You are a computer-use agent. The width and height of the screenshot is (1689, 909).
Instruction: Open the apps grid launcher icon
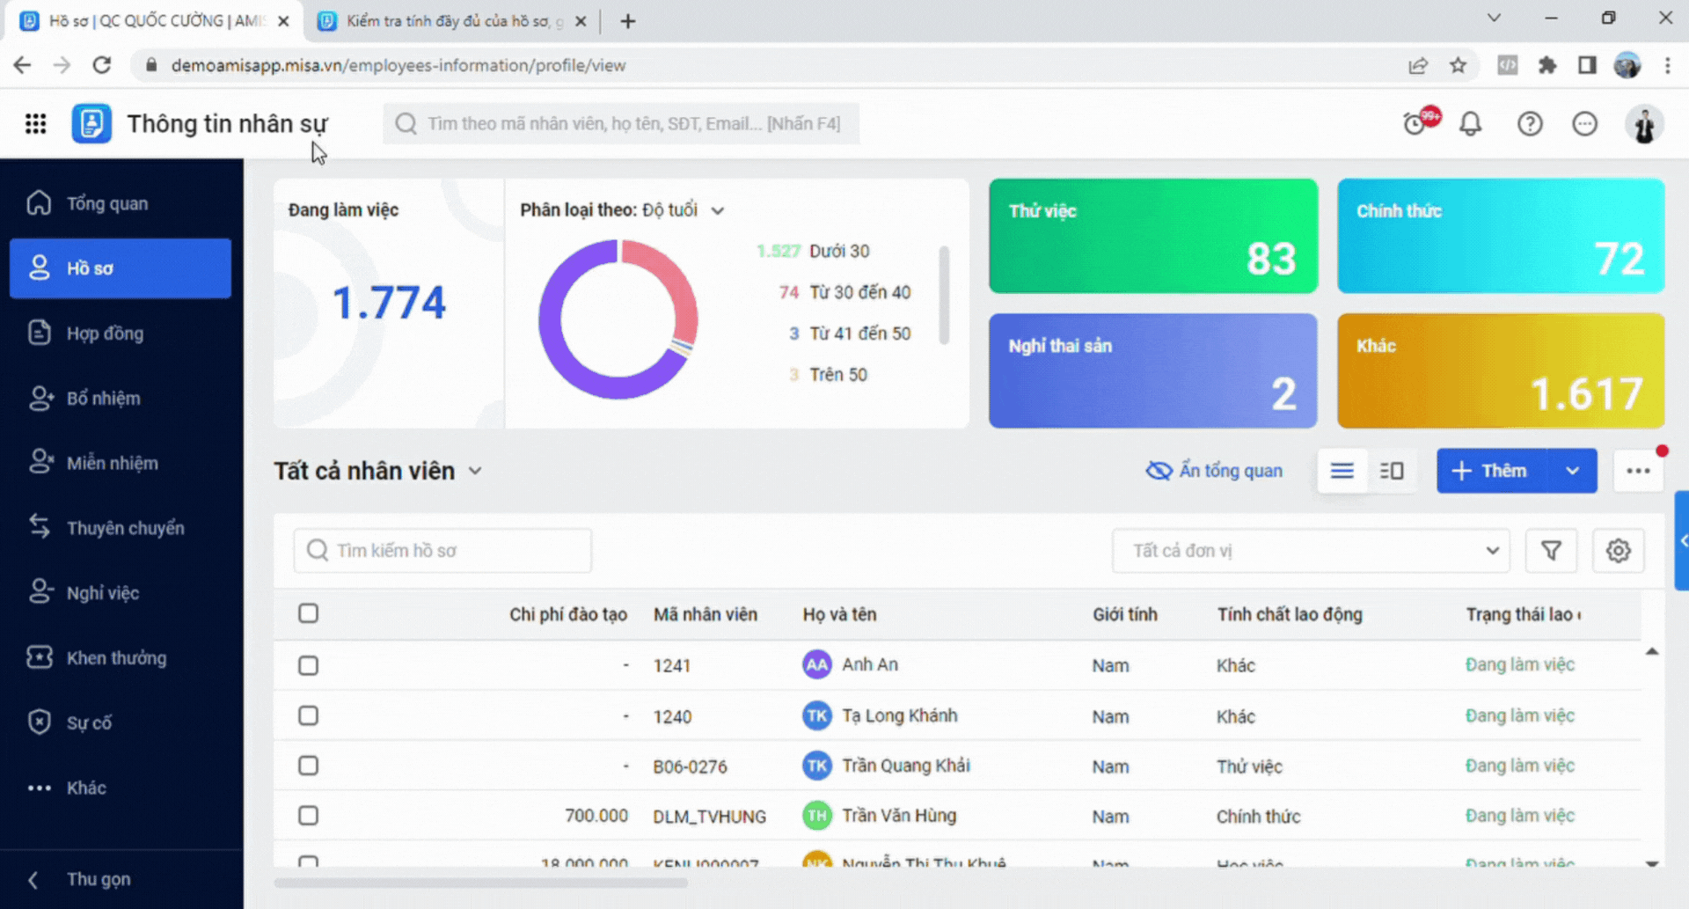pyautogui.click(x=35, y=124)
